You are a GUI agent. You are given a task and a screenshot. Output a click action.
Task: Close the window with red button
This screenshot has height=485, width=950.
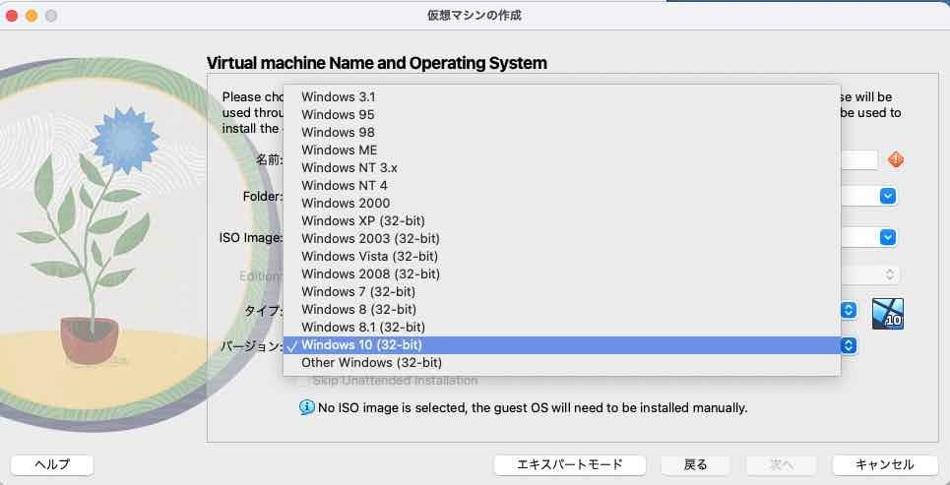click(x=12, y=16)
